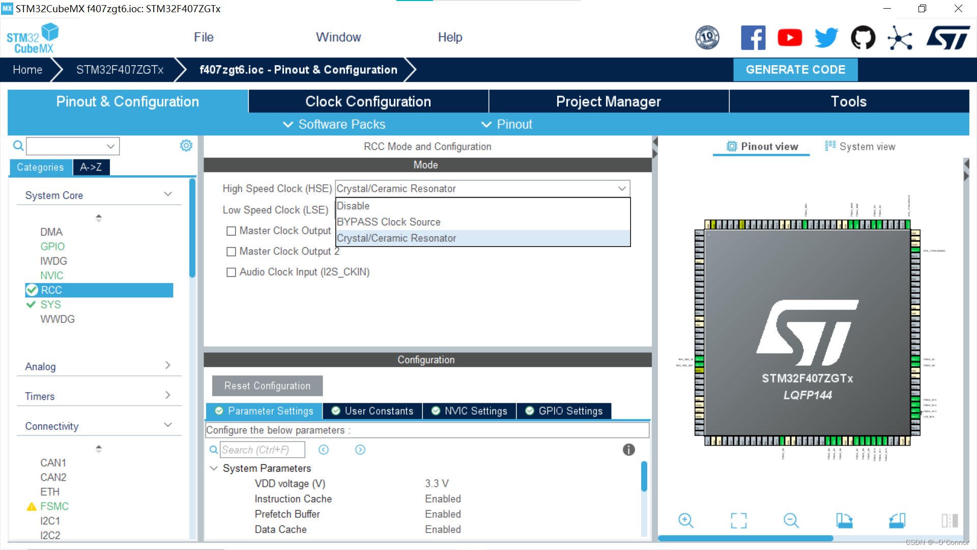Open the GitHub icon link
Viewport: 977px width, 550px height.
click(863, 38)
